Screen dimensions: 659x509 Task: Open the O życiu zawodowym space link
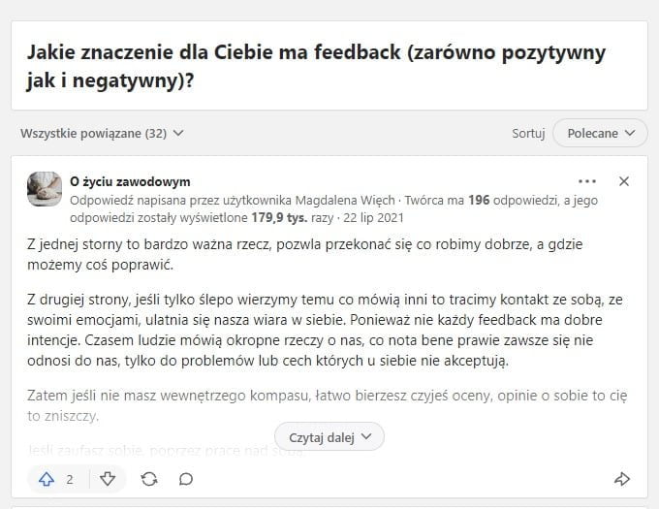pos(130,181)
